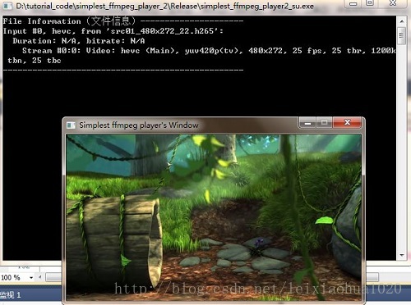411x305 pixels.
Task: Close the Simplest ffmpeg player's Window
Action: [x=347, y=123]
